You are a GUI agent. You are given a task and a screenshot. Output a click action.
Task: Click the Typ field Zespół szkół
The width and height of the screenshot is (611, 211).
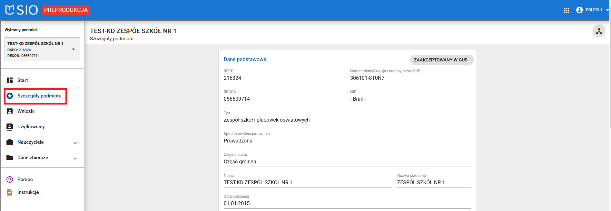pos(348,120)
